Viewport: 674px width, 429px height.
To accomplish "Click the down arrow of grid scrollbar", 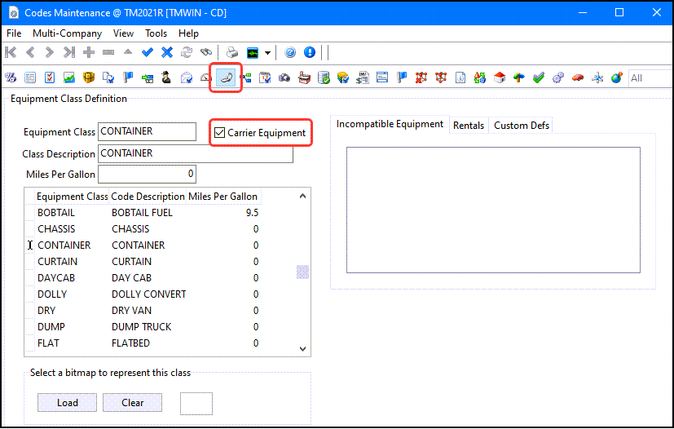I will (x=302, y=348).
